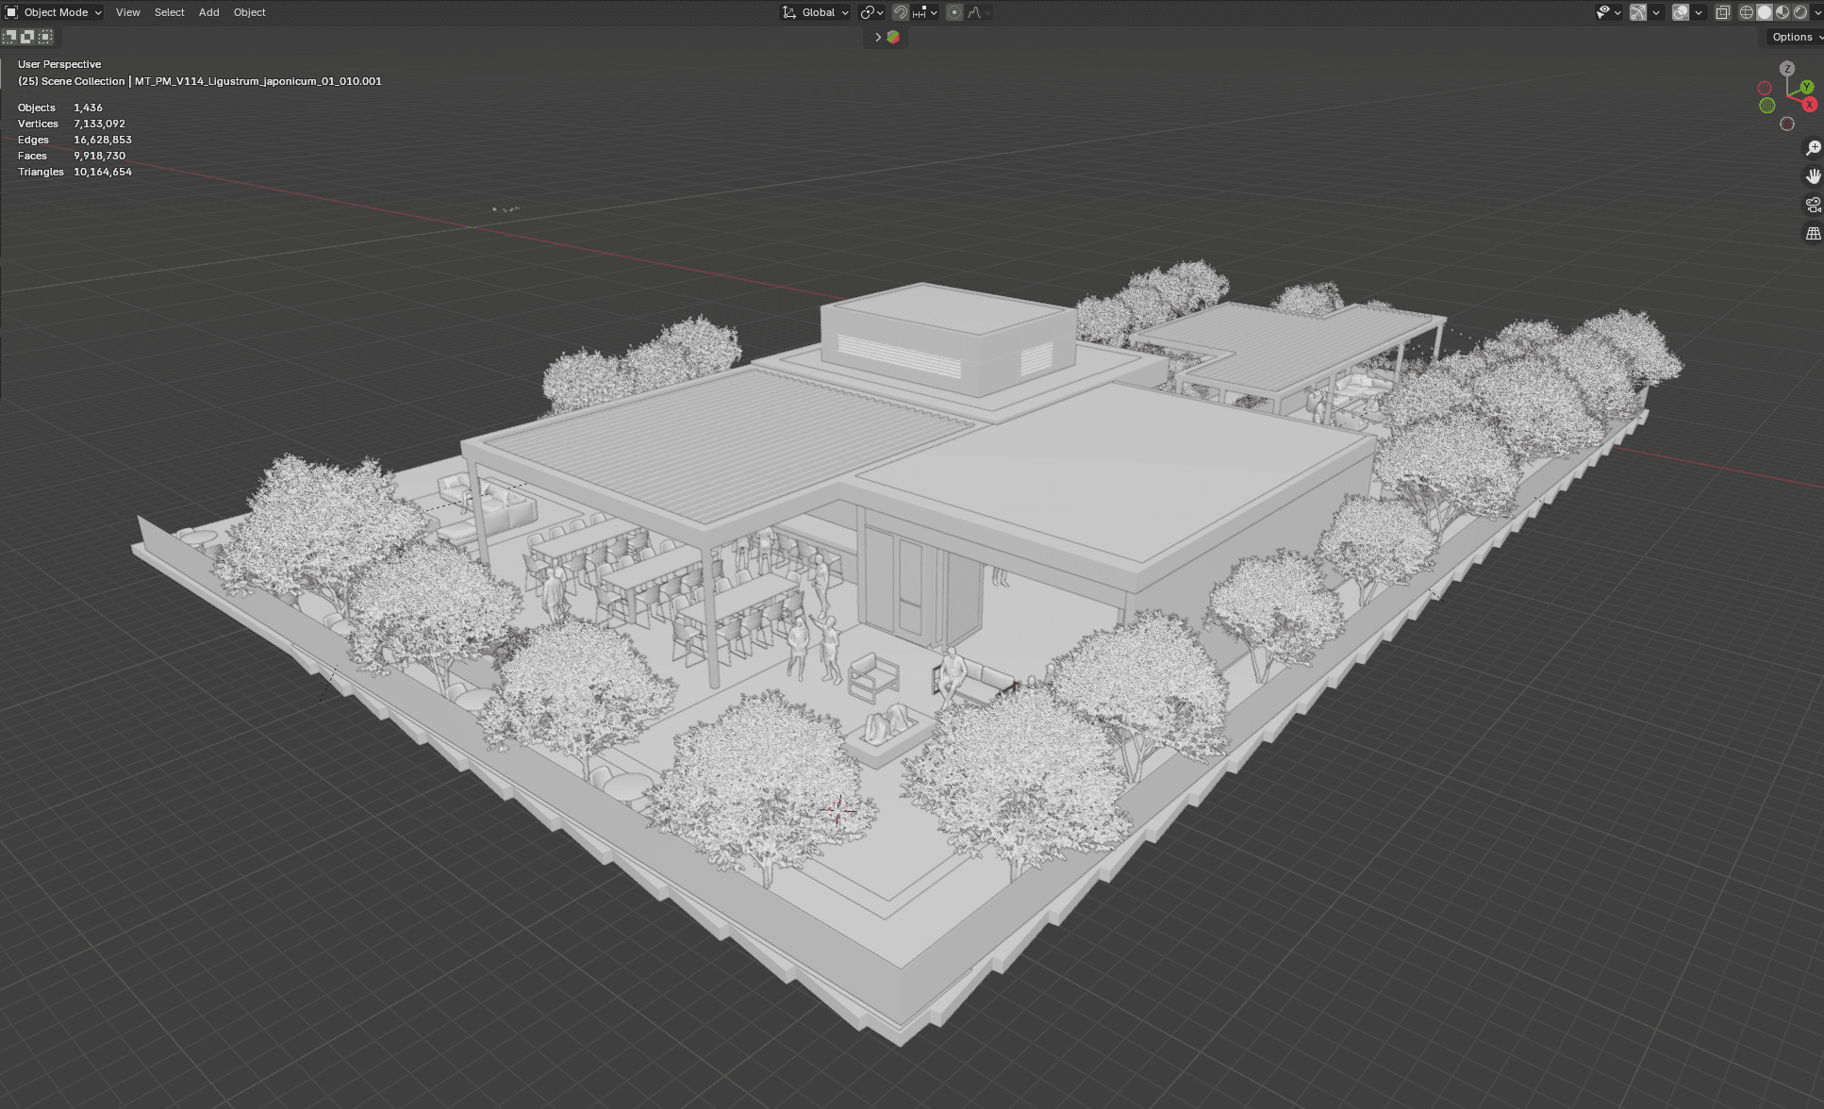Image resolution: width=1824 pixels, height=1109 pixels.
Task: Switch to material preview shading
Action: click(1783, 12)
